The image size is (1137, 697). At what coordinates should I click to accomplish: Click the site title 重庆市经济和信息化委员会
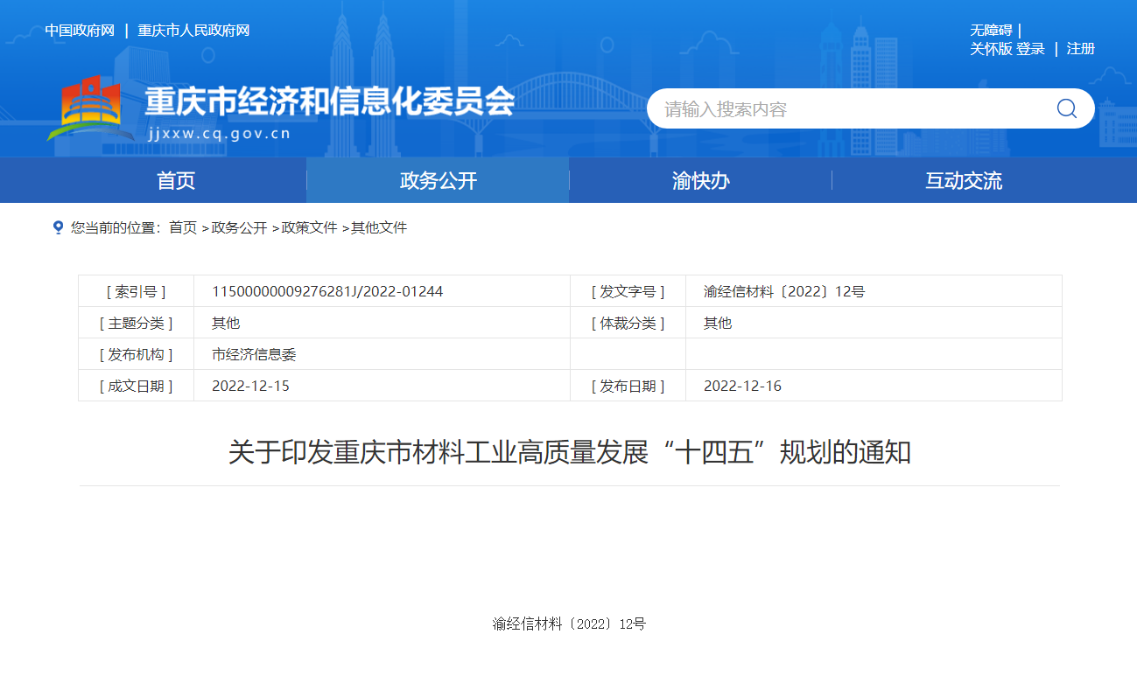(x=329, y=102)
